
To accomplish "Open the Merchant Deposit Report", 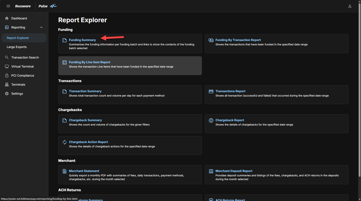I will tap(234, 171).
